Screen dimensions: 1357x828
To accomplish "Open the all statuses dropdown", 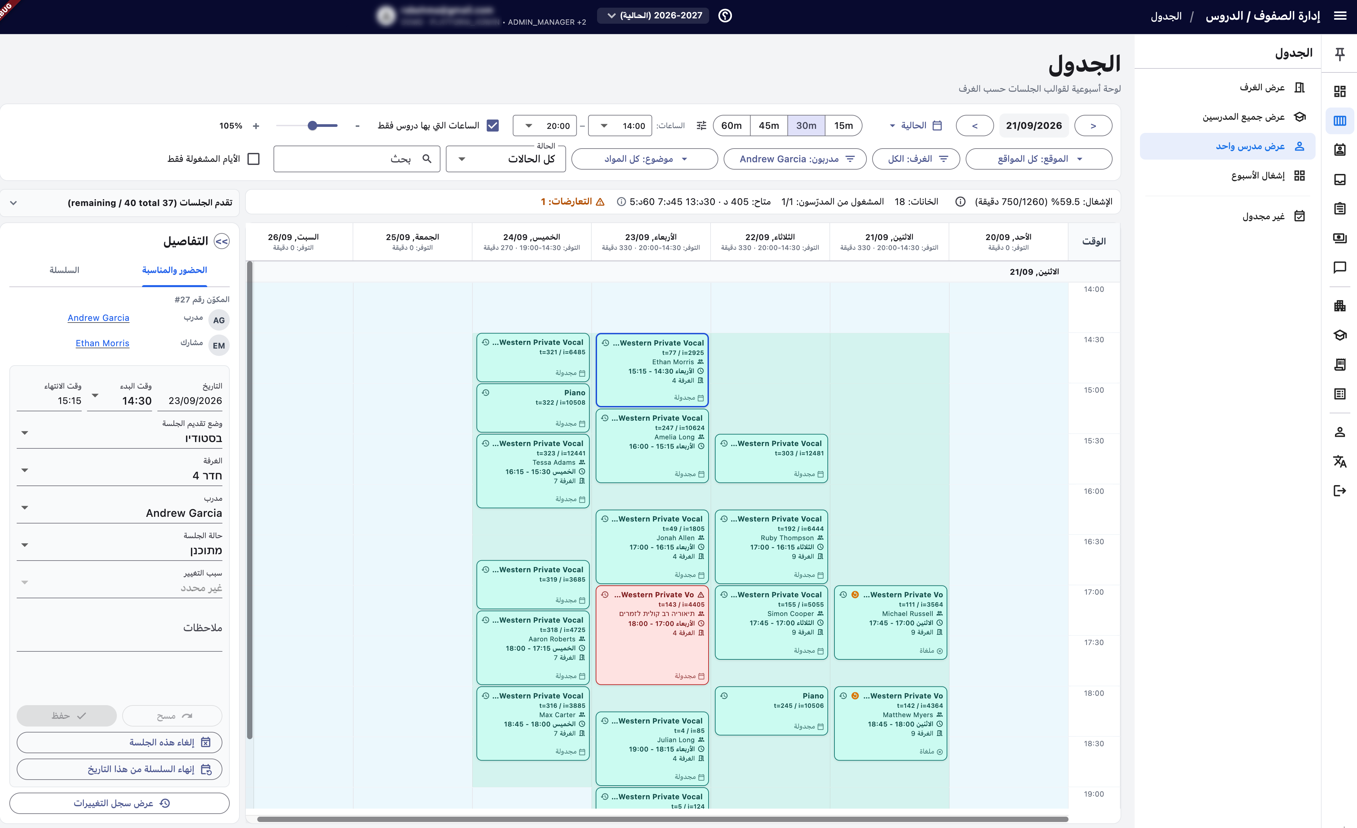I will tap(506, 159).
